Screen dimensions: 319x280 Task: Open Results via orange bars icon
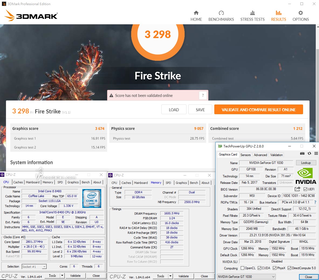(x=279, y=13)
